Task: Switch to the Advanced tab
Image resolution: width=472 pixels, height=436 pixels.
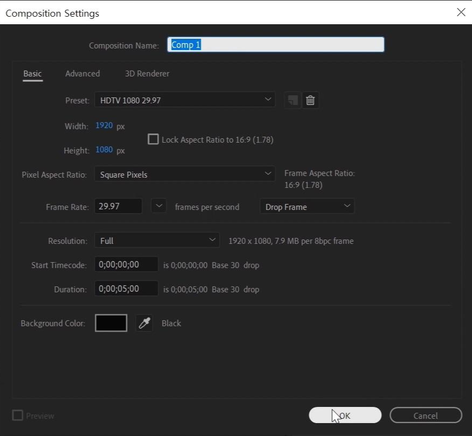Action: (82, 73)
